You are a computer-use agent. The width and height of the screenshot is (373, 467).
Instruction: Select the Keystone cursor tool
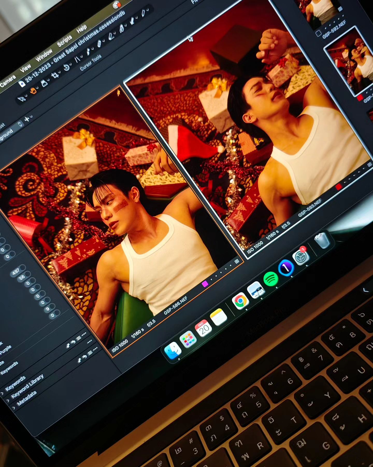coord(77,59)
